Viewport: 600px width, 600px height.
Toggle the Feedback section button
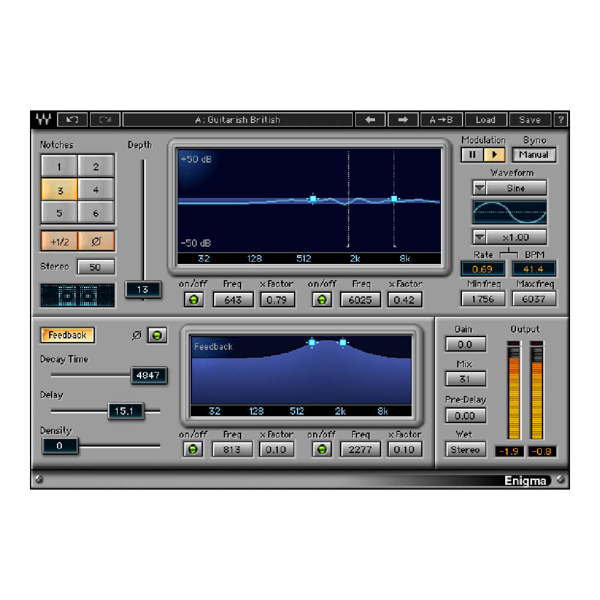click(67, 335)
